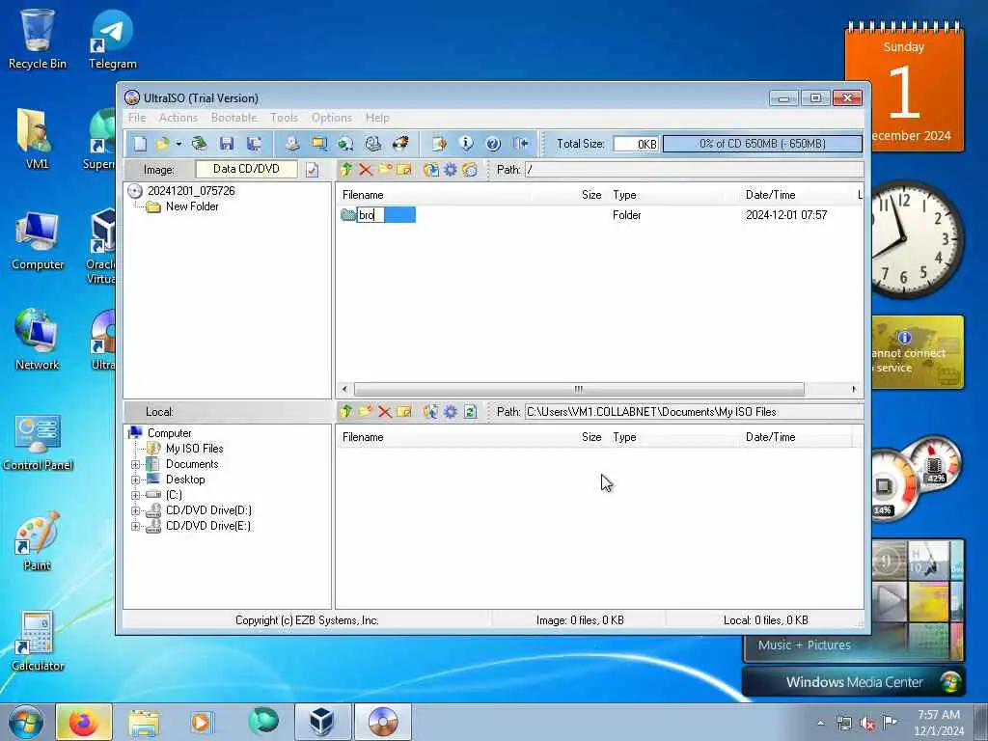This screenshot has height=741, width=988.
Task: Click the image Path field showing '/'
Action: click(694, 170)
